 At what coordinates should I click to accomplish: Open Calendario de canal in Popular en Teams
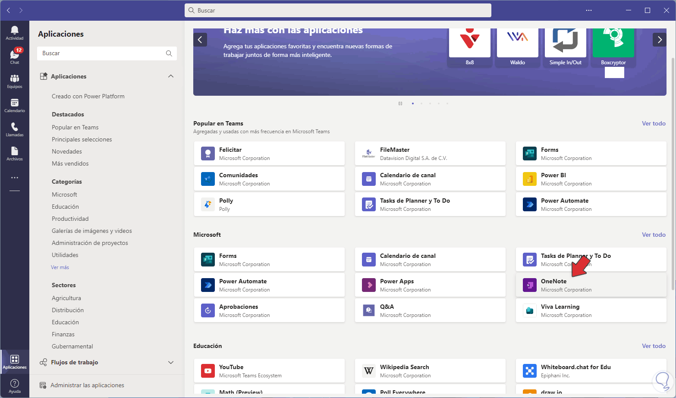(x=430, y=179)
